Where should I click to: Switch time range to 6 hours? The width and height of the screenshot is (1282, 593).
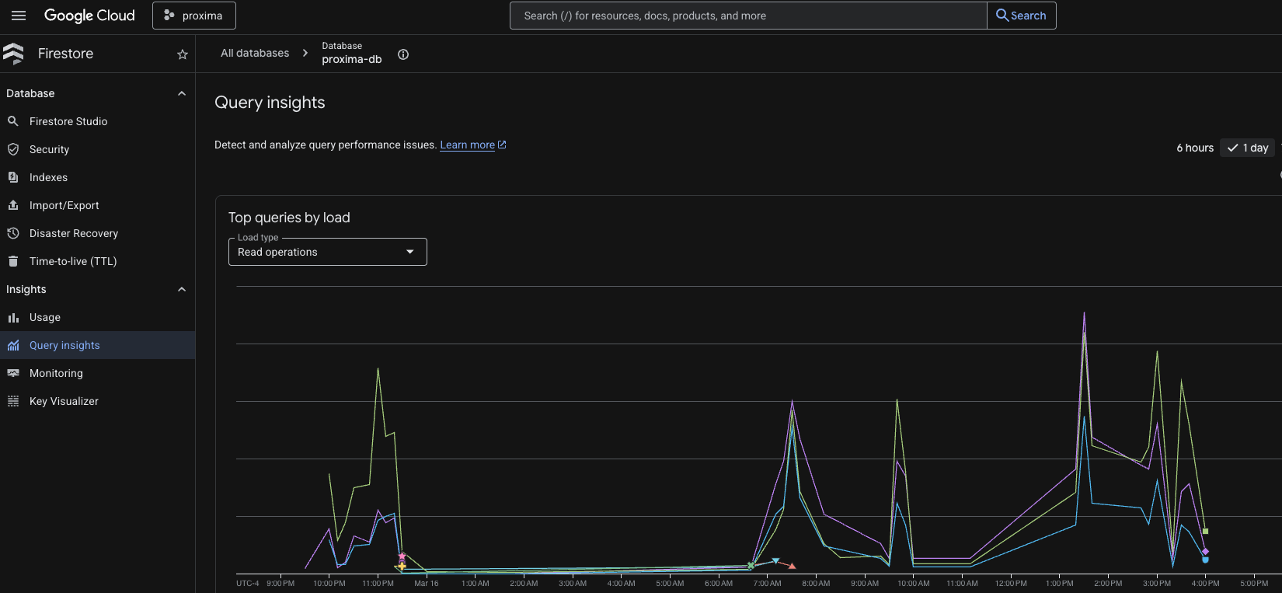point(1195,148)
